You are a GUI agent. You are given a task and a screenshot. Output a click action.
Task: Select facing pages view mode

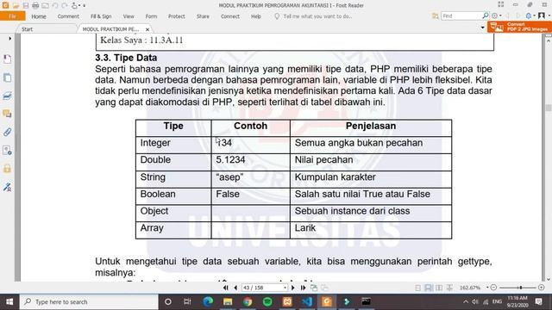point(439,288)
